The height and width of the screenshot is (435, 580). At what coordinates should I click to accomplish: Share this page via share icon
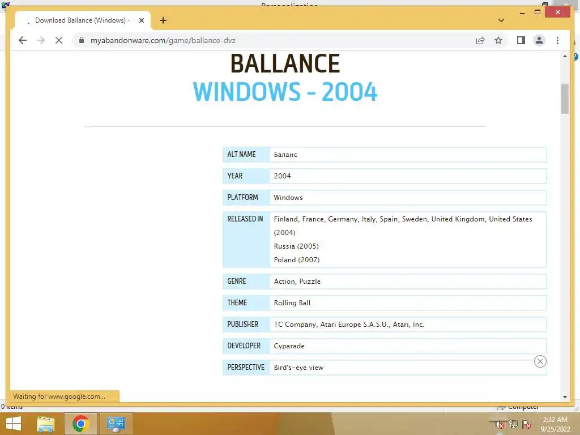[x=480, y=40]
